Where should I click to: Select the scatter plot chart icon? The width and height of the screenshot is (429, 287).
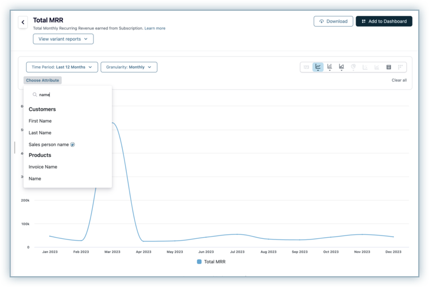(365, 67)
